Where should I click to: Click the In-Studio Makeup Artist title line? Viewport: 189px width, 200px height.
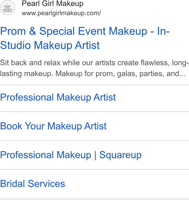pos(50,45)
